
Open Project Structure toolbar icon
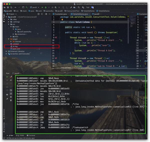(74, 7)
